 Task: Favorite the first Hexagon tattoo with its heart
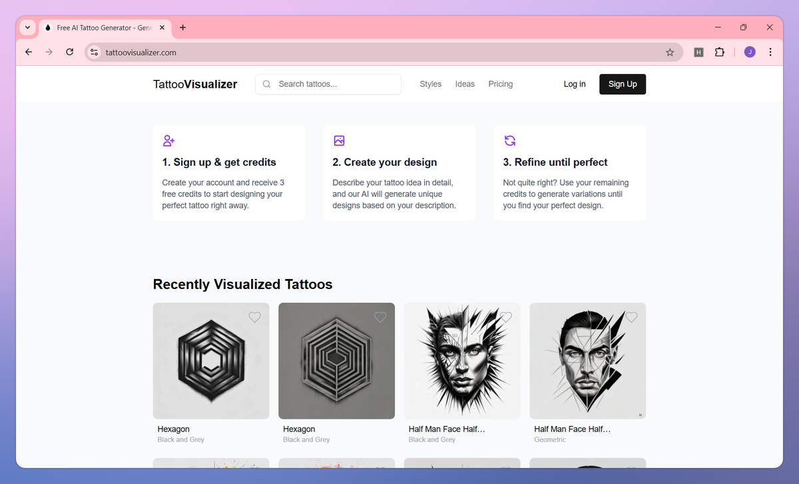point(254,318)
